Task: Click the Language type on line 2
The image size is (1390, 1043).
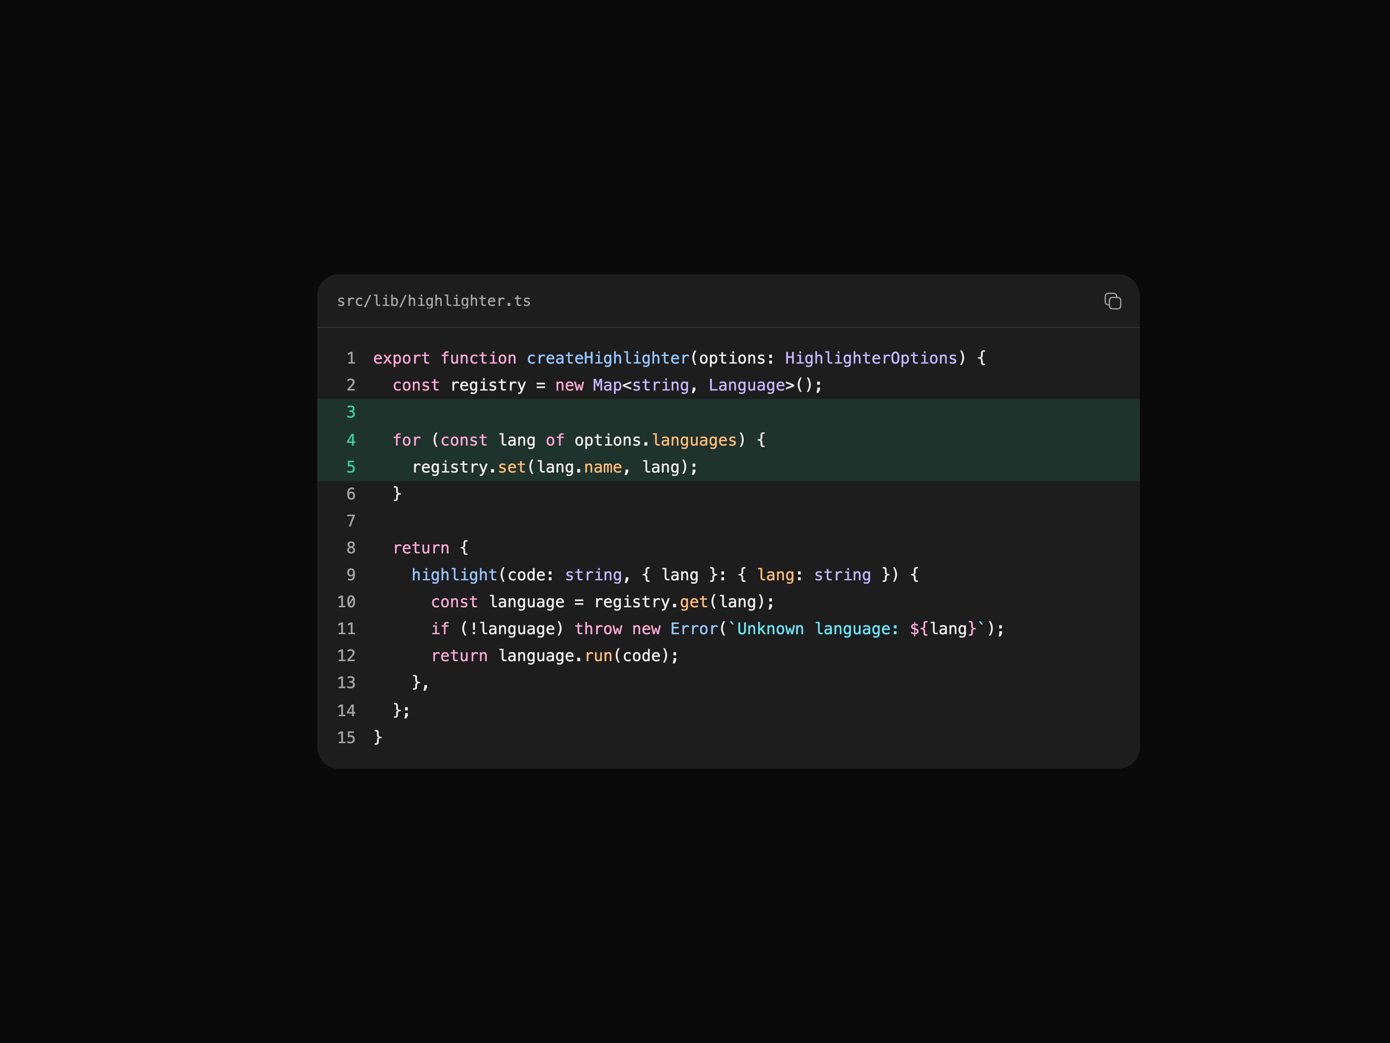Action: pyautogui.click(x=746, y=385)
